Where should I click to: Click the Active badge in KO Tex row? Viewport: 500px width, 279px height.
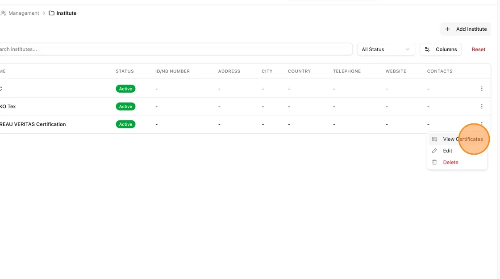[x=125, y=107]
